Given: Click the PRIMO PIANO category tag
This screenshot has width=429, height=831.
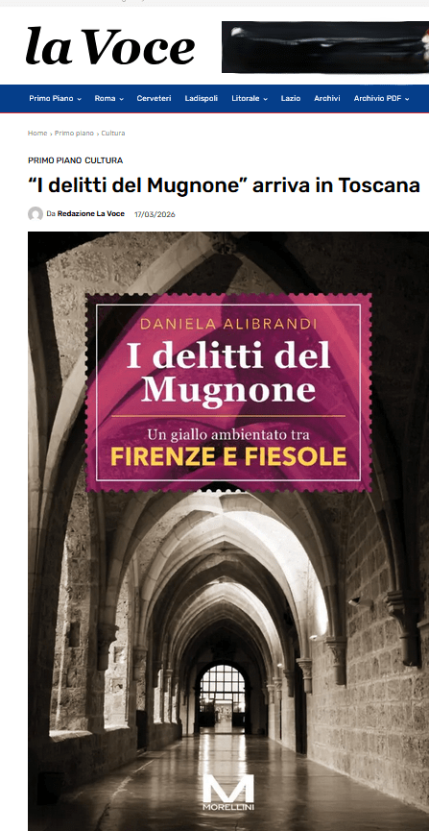Looking at the screenshot, I should tap(55, 160).
